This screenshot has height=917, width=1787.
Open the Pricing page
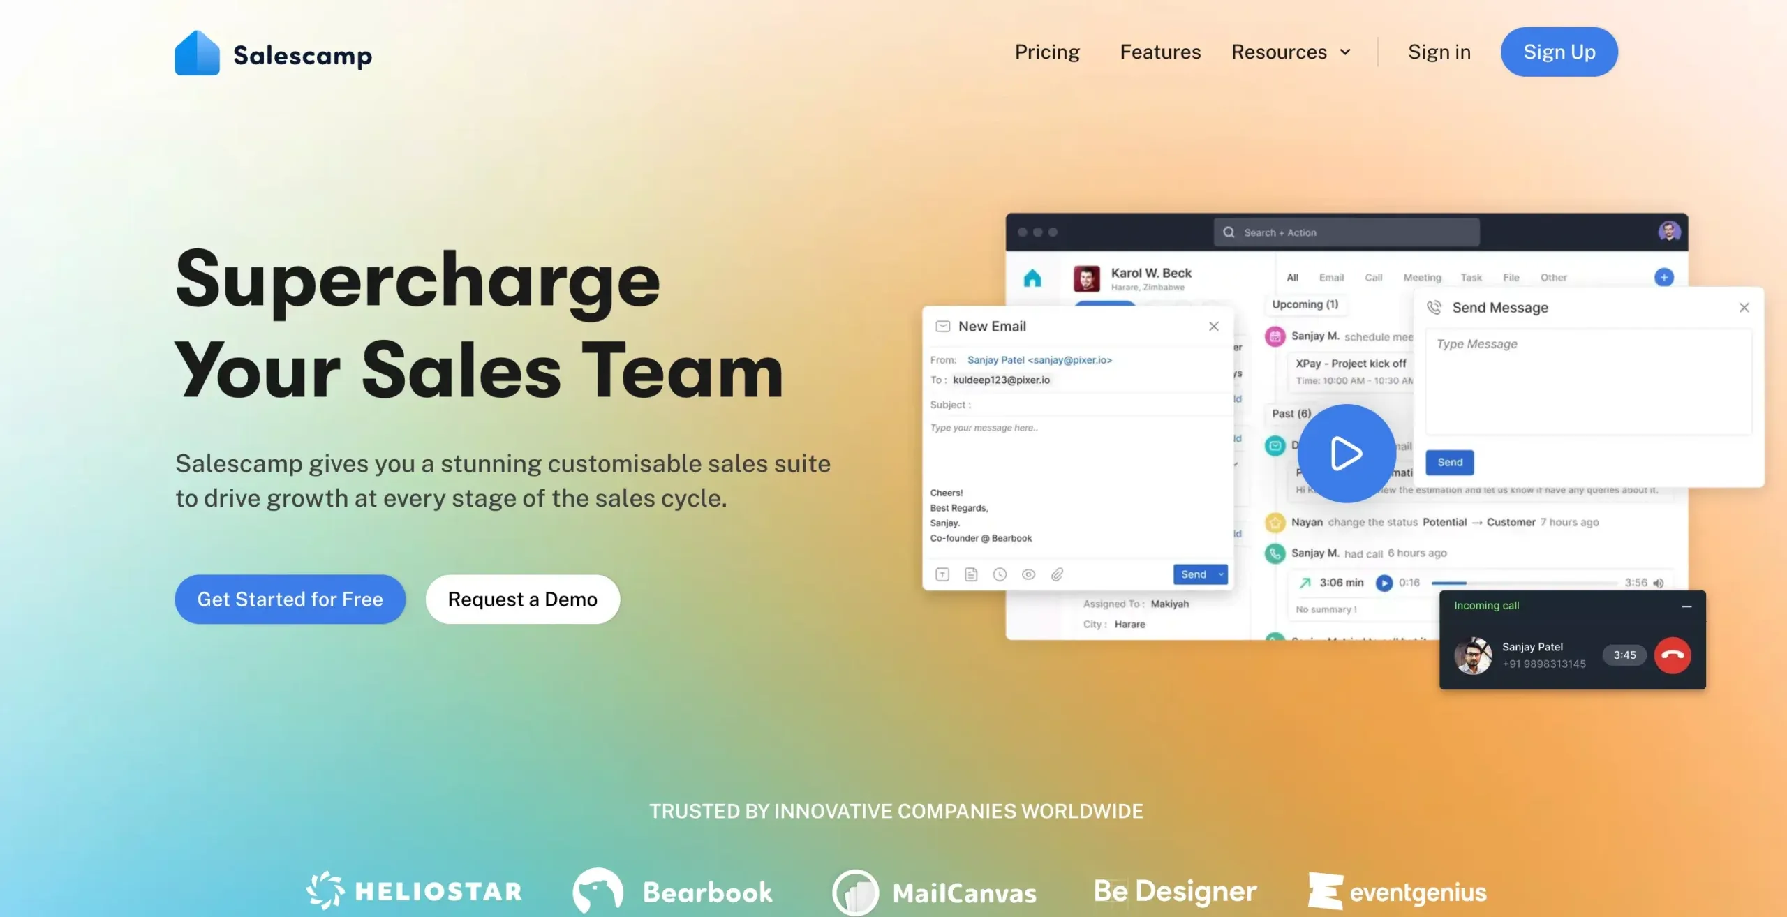point(1046,52)
